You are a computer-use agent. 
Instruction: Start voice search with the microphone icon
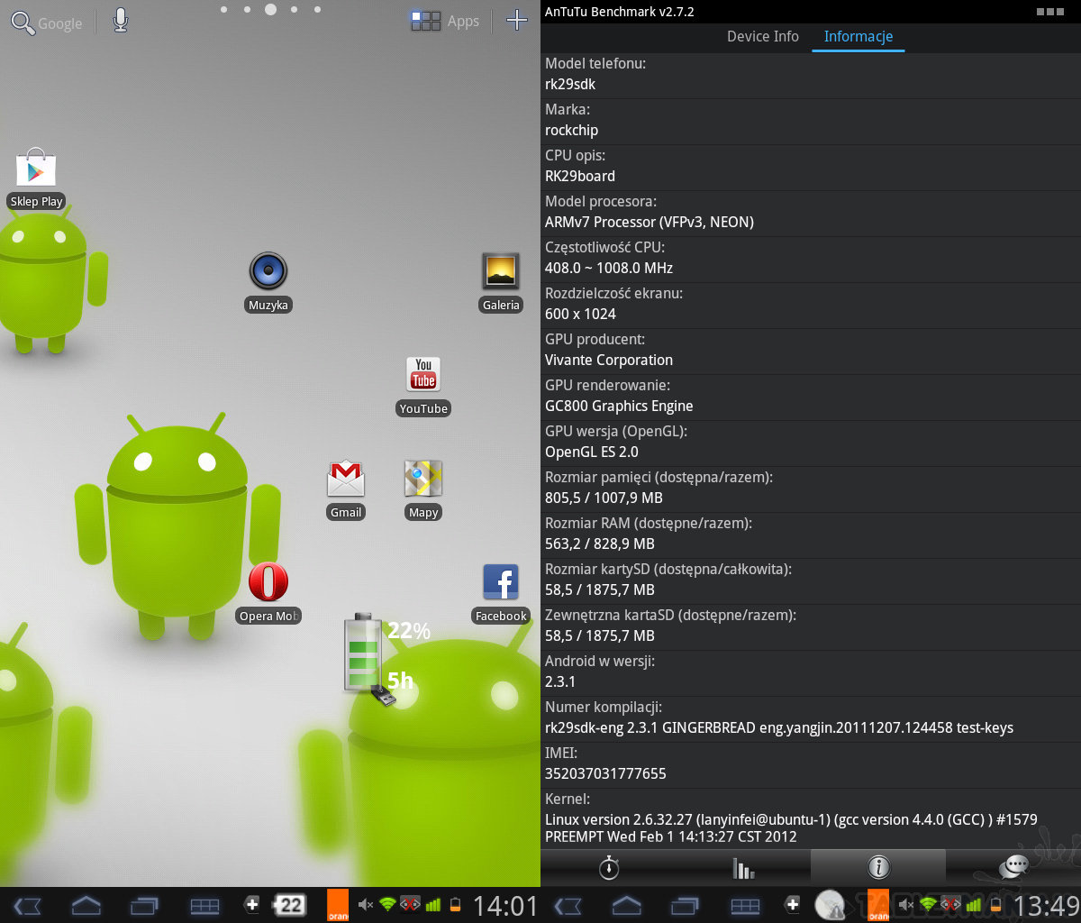121,21
